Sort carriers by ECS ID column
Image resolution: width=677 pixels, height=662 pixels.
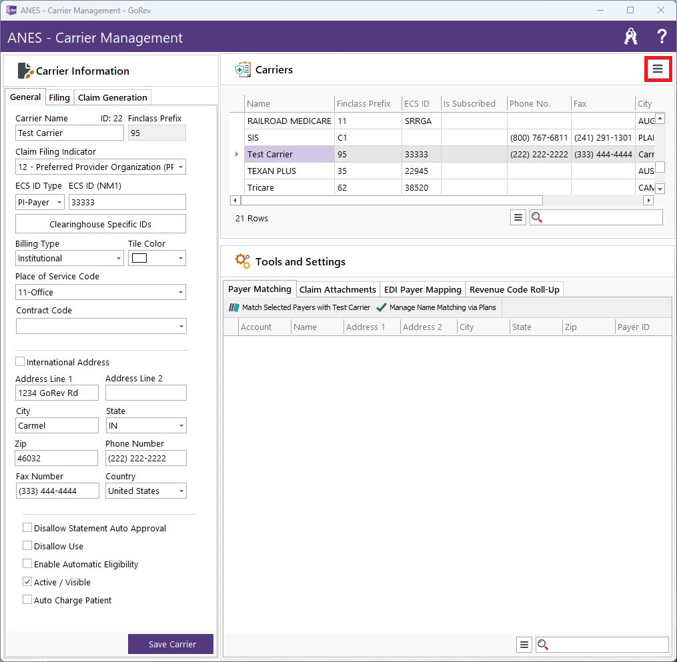(421, 103)
